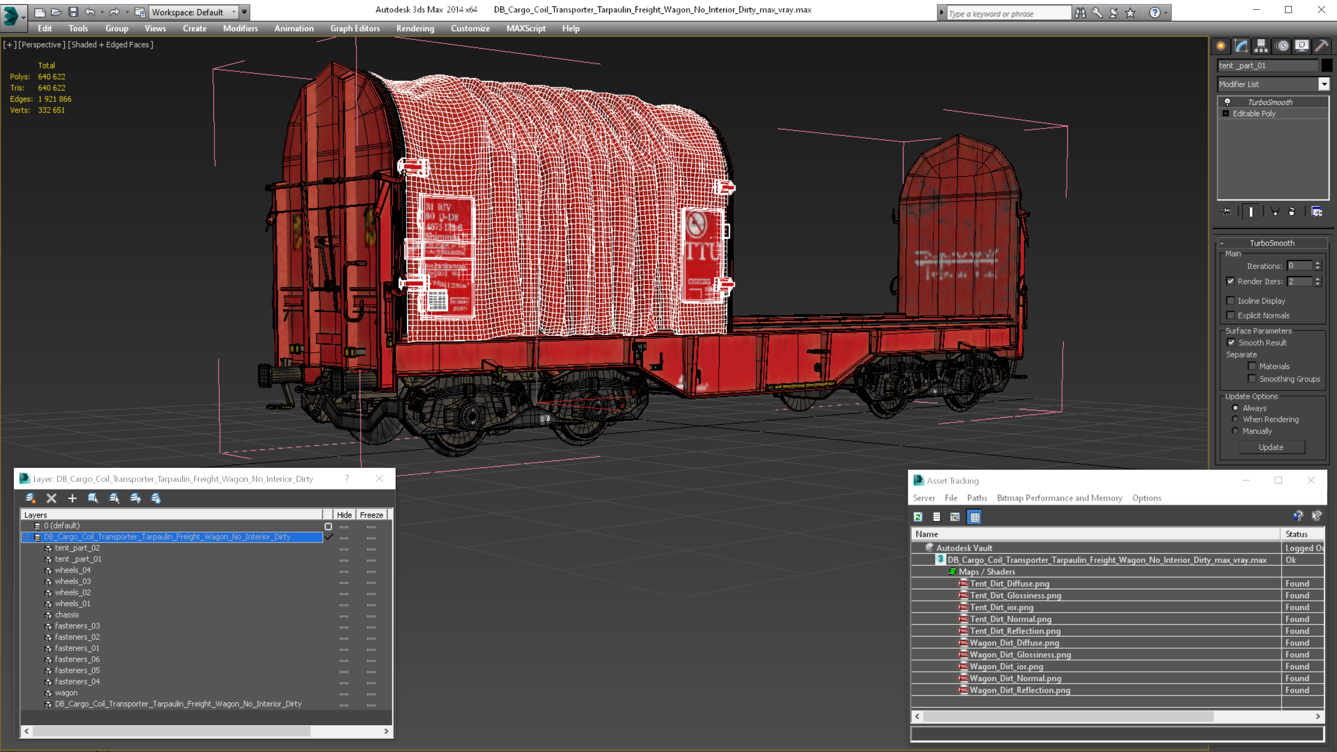Click Remove Modifier trash icon
This screenshot has width=1337, height=752.
point(1292,211)
